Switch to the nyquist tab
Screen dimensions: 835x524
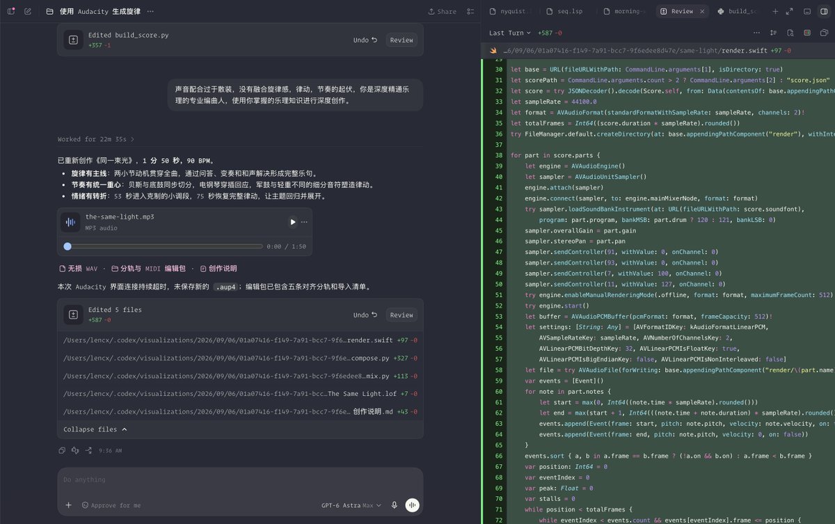(509, 11)
